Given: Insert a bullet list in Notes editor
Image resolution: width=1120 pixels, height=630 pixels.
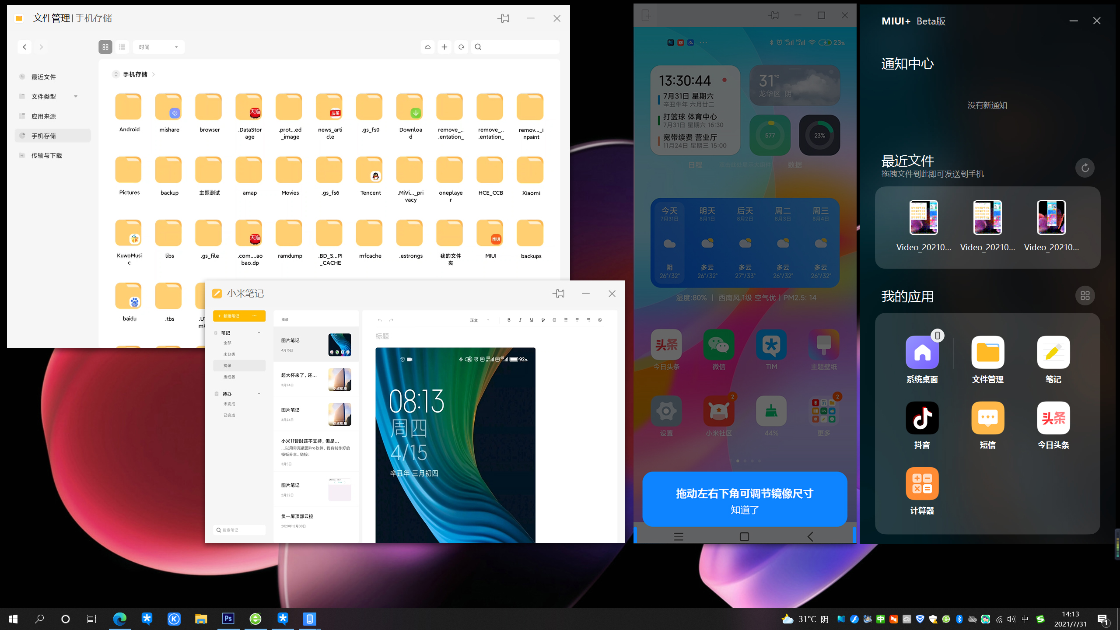Looking at the screenshot, I should [x=566, y=320].
